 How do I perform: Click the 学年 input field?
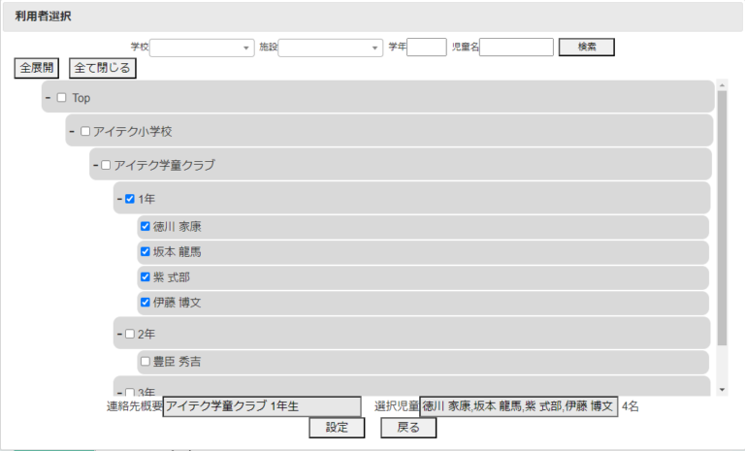click(427, 48)
